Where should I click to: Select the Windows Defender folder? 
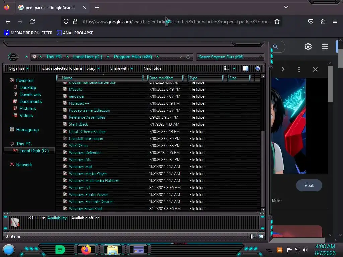point(85,152)
